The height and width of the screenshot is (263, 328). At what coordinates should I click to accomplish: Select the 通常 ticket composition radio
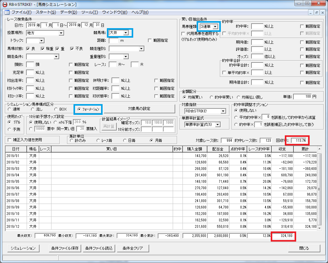click(x=9, y=109)
